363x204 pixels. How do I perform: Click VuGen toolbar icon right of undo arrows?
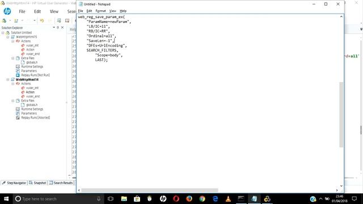(x=59, y=20)
